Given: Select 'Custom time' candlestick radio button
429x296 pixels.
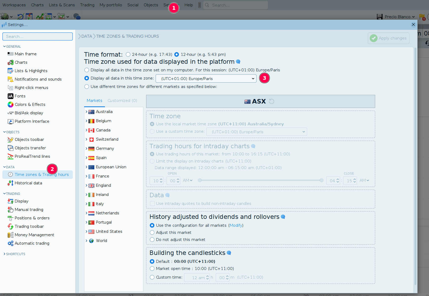Looking at the screenshot, I should [152, 277].
